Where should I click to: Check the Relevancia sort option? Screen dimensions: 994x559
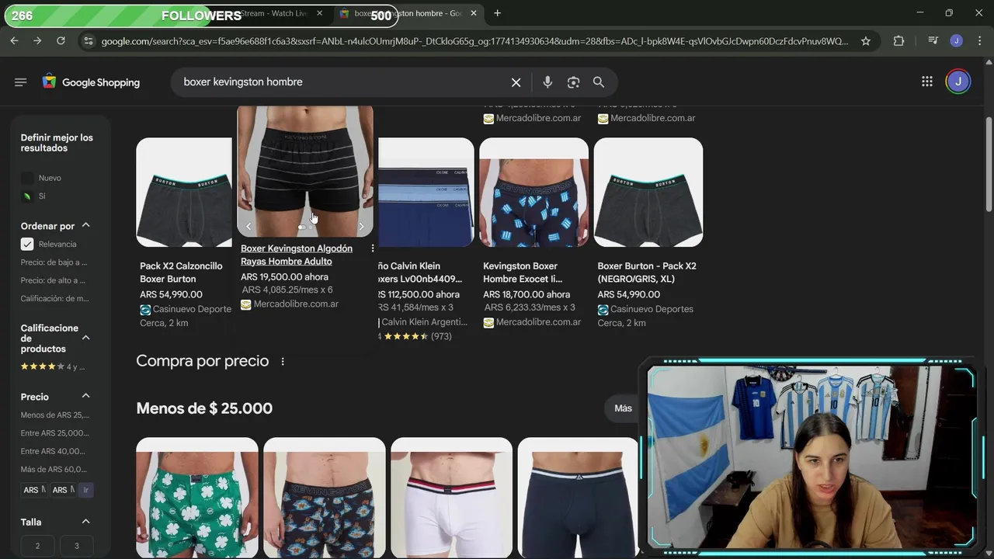[27, 244]
